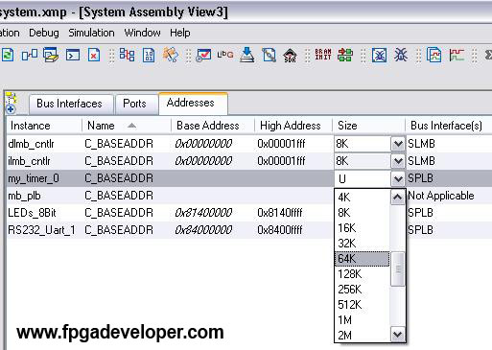Click the linker script page icon

click(x=269, y=55)
